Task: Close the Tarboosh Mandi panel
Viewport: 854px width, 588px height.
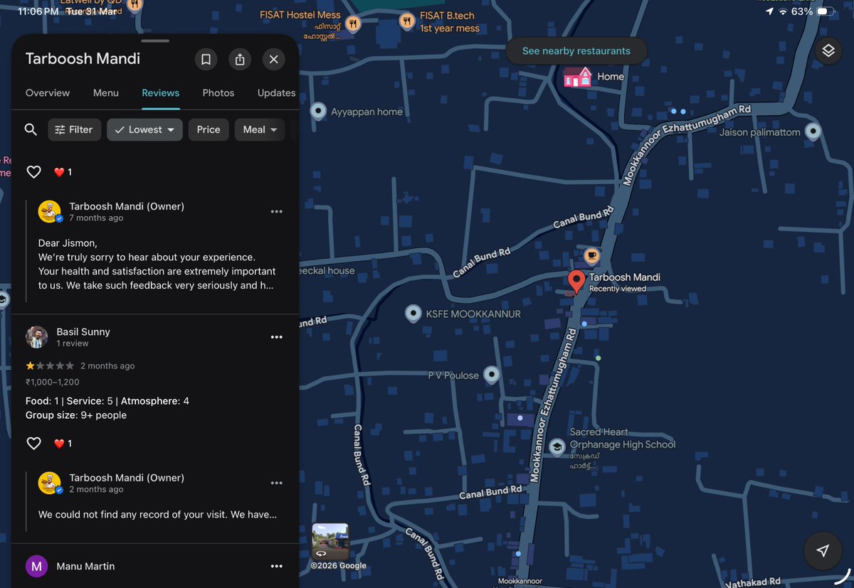Action: (x=273, y=59)
